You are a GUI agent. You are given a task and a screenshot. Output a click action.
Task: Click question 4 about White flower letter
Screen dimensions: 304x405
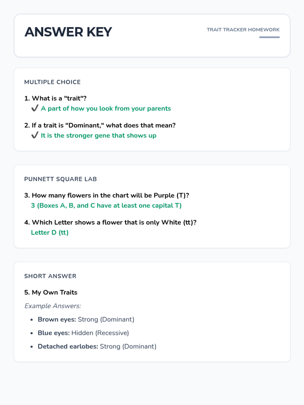click(x=110, y=222)
